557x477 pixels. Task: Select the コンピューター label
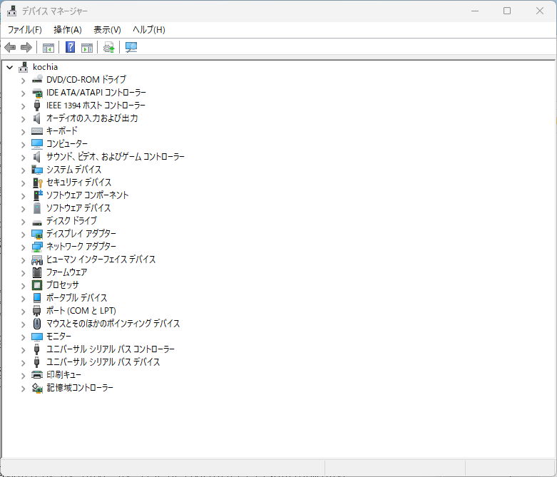[67, 144]
